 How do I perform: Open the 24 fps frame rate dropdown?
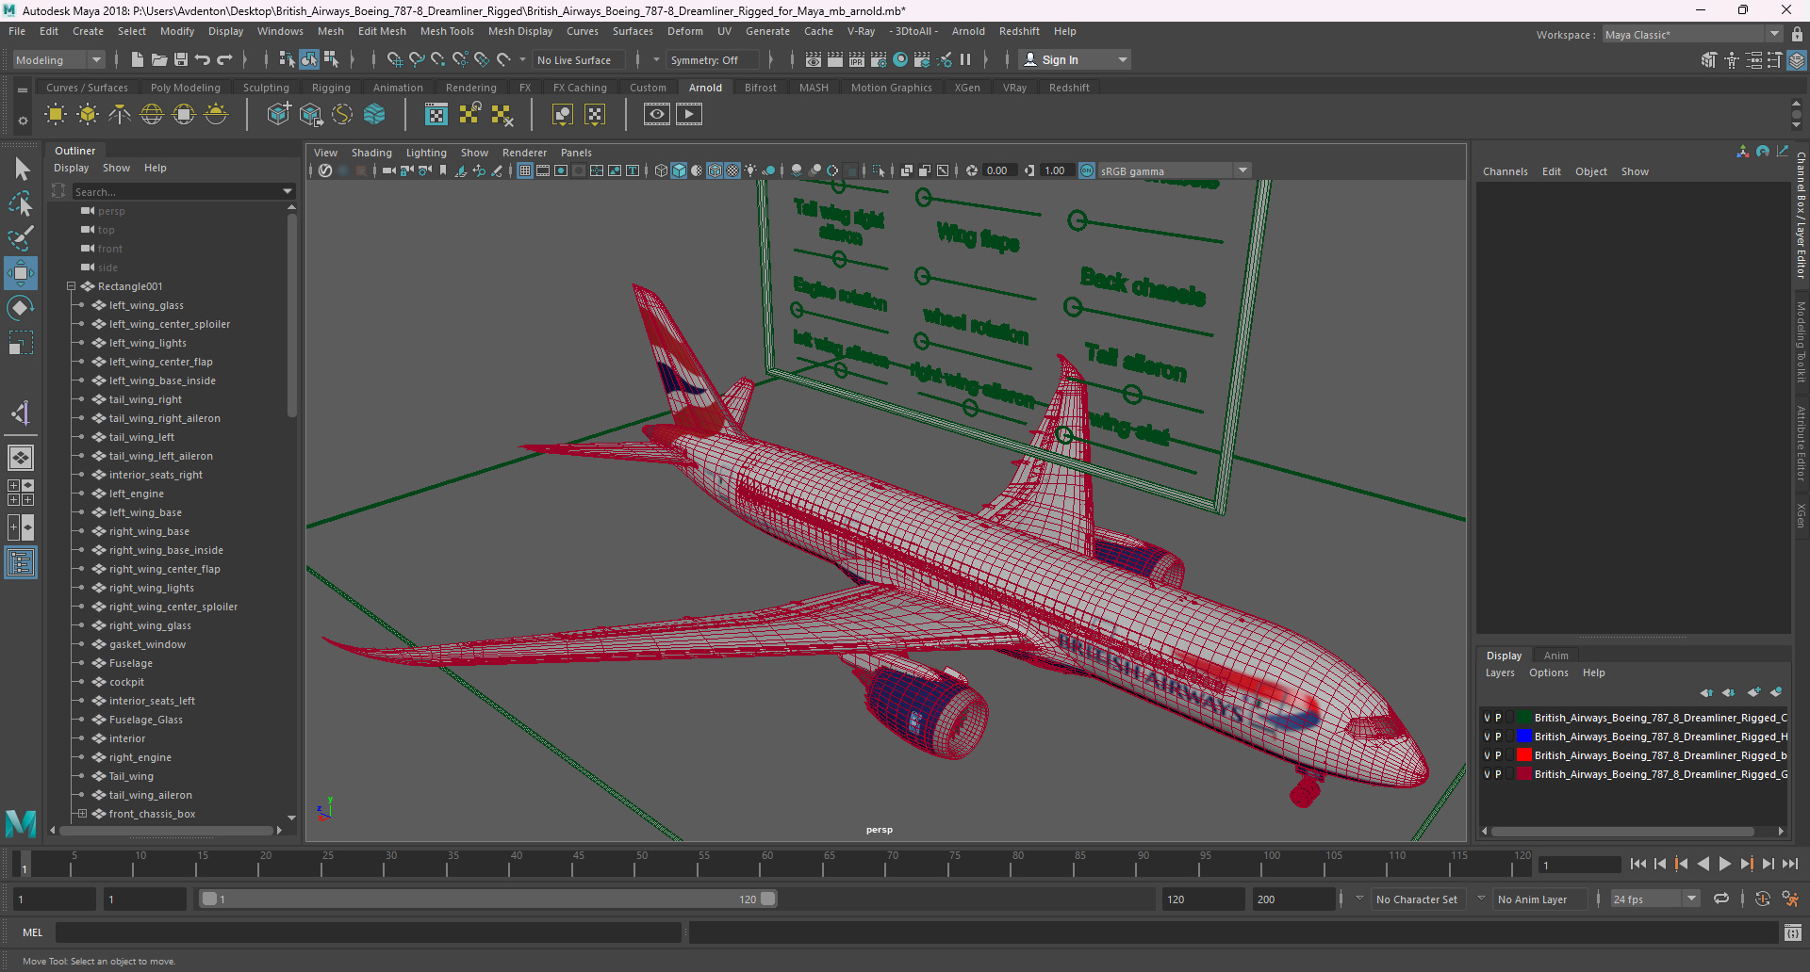coord(1654,899)
